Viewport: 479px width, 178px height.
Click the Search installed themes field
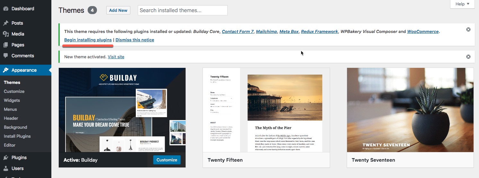click(183, 10)
